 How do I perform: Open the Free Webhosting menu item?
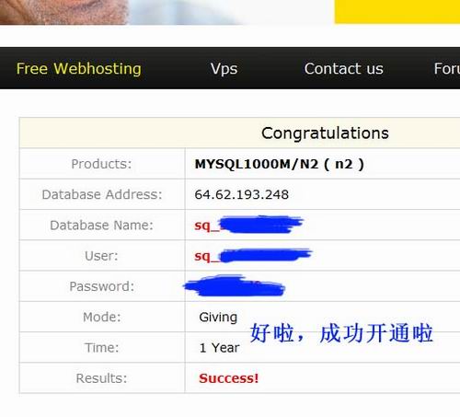79,68
